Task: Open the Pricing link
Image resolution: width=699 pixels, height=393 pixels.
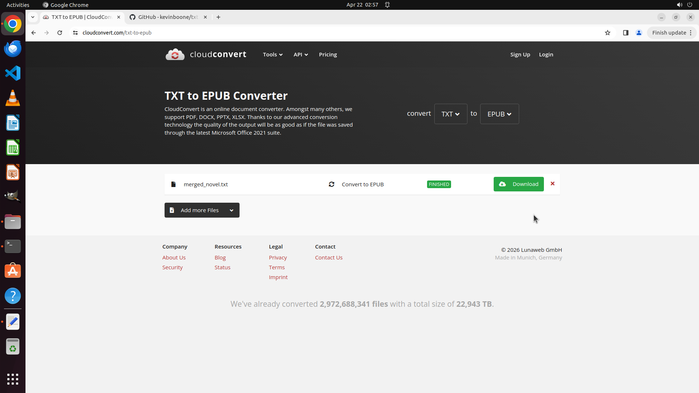Action: point(328,55)
